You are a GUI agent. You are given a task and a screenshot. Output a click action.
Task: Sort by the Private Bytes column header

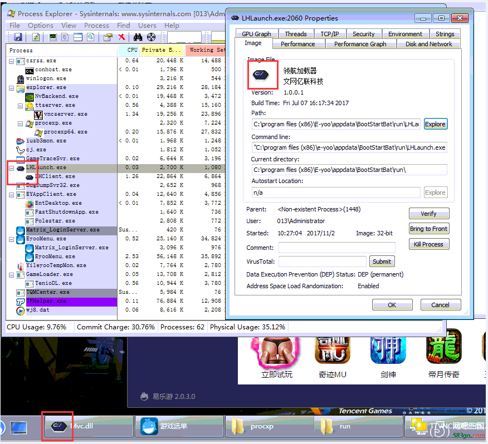click(162, 50)
